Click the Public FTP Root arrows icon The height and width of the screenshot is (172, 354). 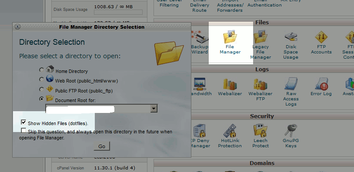[x=50, y=89]
